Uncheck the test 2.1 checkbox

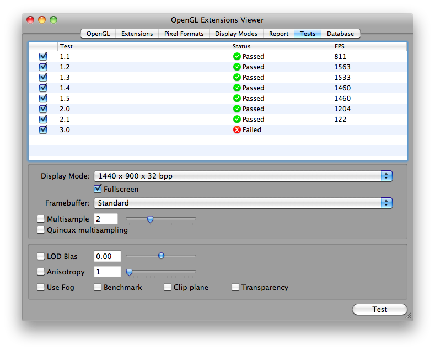(43, 119)
